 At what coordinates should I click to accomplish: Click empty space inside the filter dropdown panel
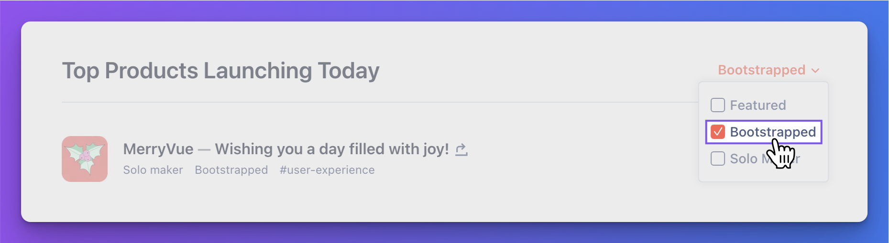[x=764, y=174]
